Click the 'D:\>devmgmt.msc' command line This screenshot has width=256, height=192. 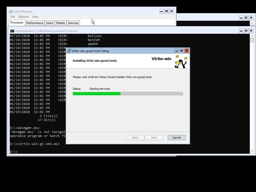click(x=25, y=128)
